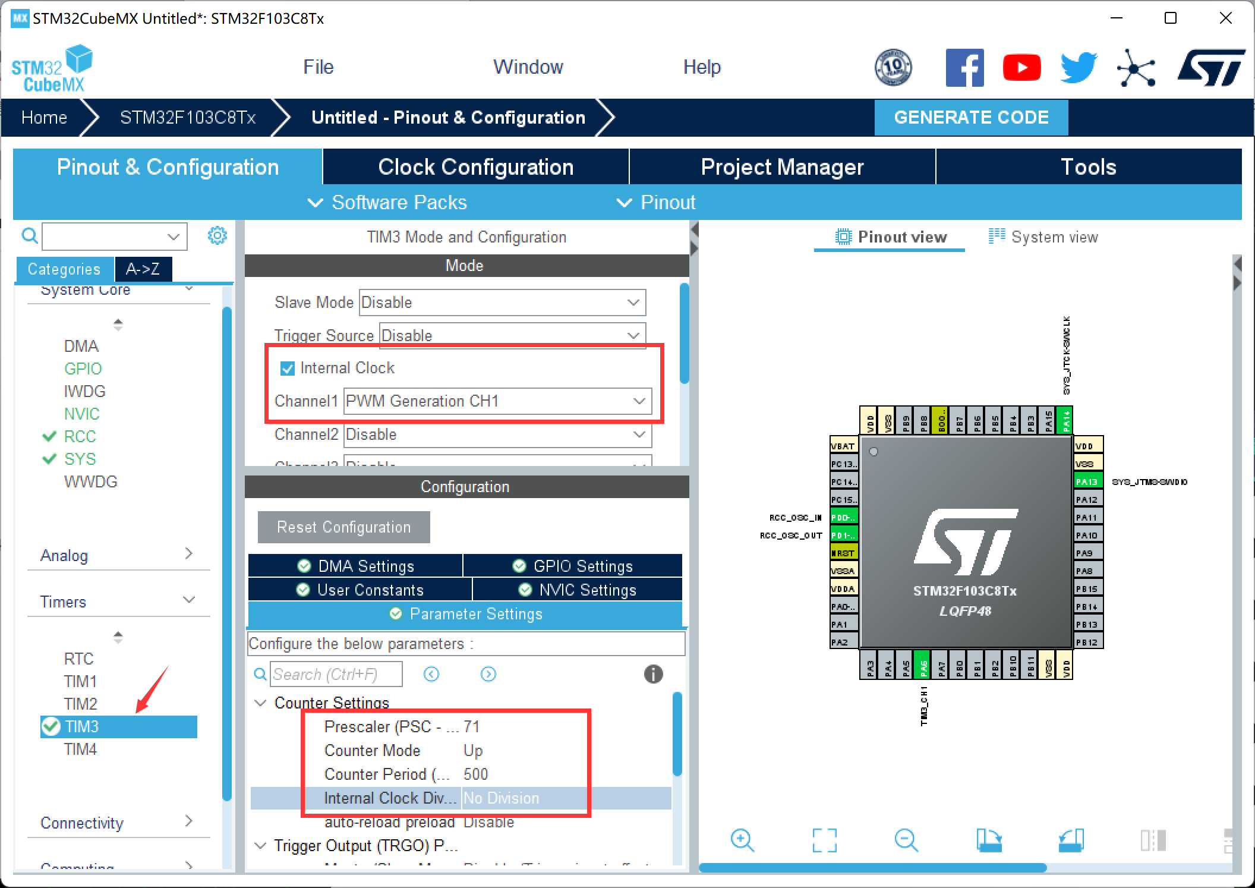The image size is (1255, 888).
Task: Click the parameter search magnifier icon
Action: pyautogui.click(x=260, y=674)
